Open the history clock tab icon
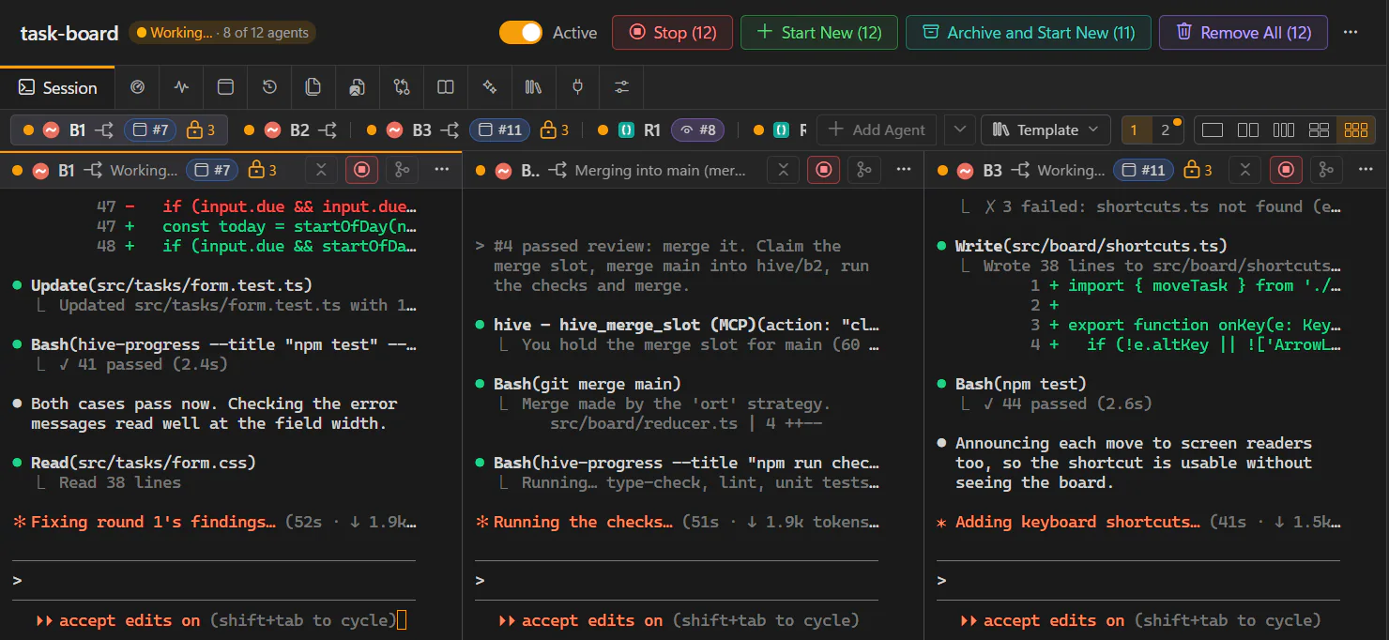This screenshot has width=1389, height=640. pyautogui.click(x=269, y=87)
